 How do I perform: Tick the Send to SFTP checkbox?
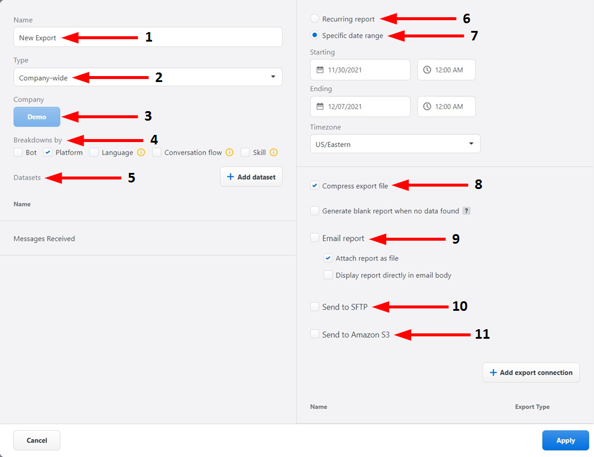point(314,307)
